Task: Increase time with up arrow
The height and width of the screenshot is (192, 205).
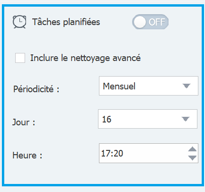Action: [x=192, y=149]
